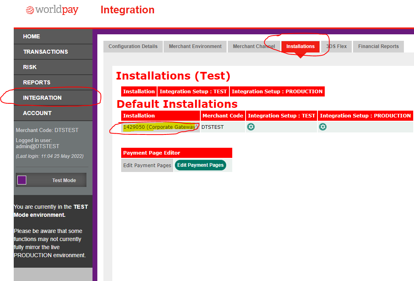Viewport: 414px width, 281px height.
Task: Open the ACCOUNT sidebar section
Action: 53,113
